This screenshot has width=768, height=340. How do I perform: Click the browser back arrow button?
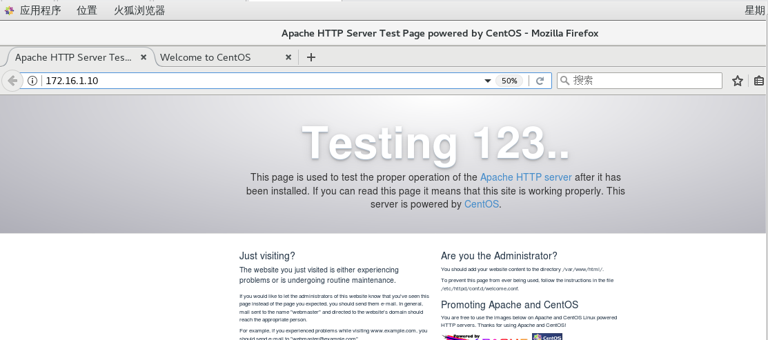click(x=12, y=81)
